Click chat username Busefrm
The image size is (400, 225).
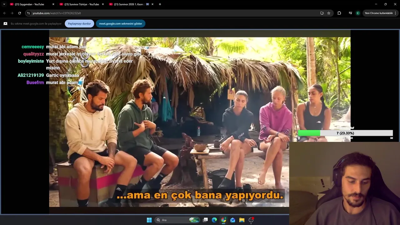pyautogui.click(x=35, y=82)
